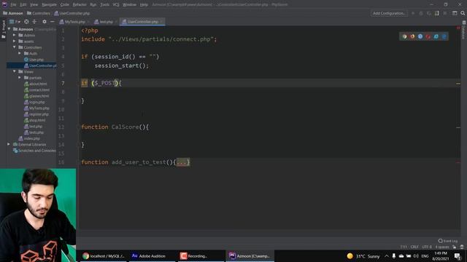Viewport: 467px width, 262px height.
Task: Click the UTF-8 encoding in status bar
Action: (x=427, y=247)
